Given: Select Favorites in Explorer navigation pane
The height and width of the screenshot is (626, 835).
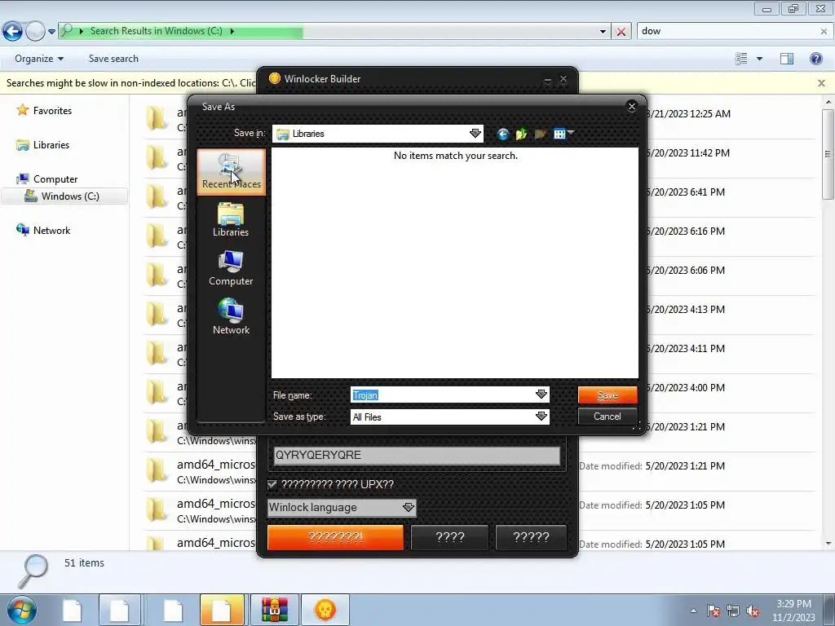Looking at the screenshot, I should [x=52, y=111].
